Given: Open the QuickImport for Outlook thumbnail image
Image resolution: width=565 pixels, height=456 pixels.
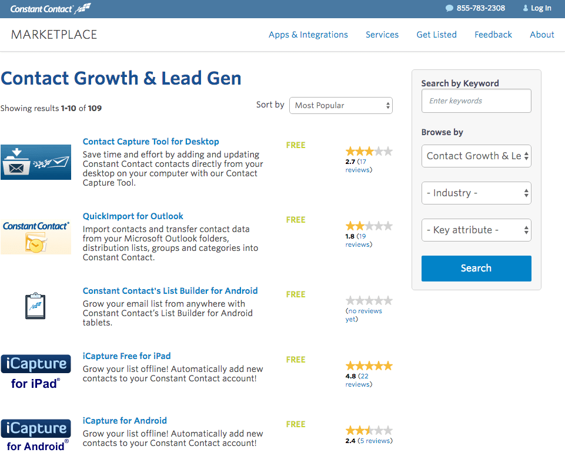Looking at the screenshot, I should pyautogui.click(x=36, y=237).
